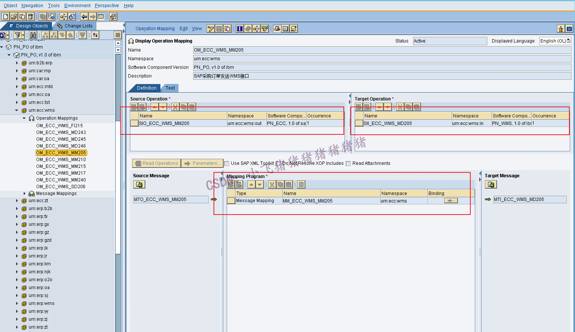Expand the urn:ecc:mtd namespace

pos(17,87)
